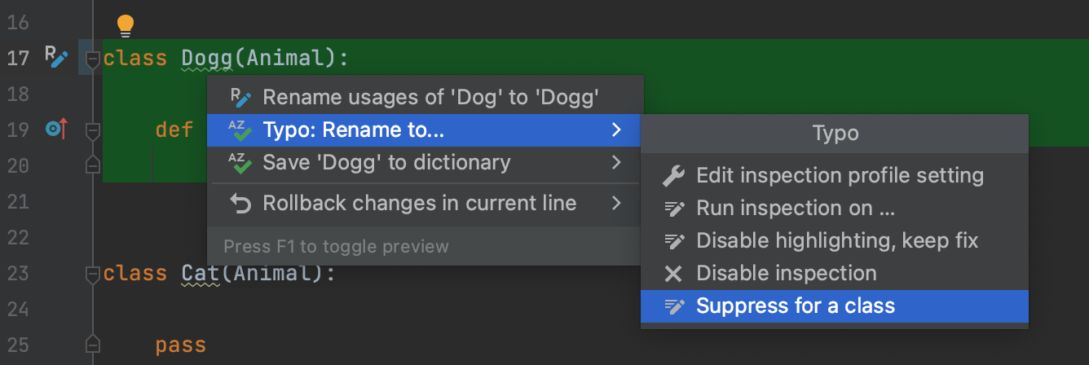Select Disable highlighting, keep fix
Viewport: 1089px width, 365px height.
pyautogui.click(x=836, y=241)
